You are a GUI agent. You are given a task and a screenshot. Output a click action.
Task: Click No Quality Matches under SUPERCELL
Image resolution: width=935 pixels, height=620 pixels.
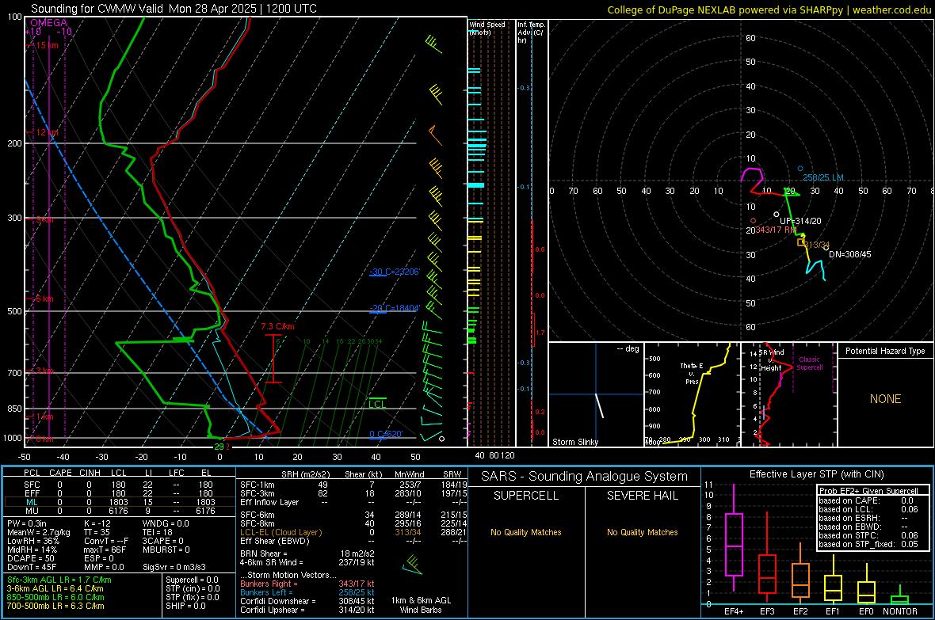[x=526, y=532]
